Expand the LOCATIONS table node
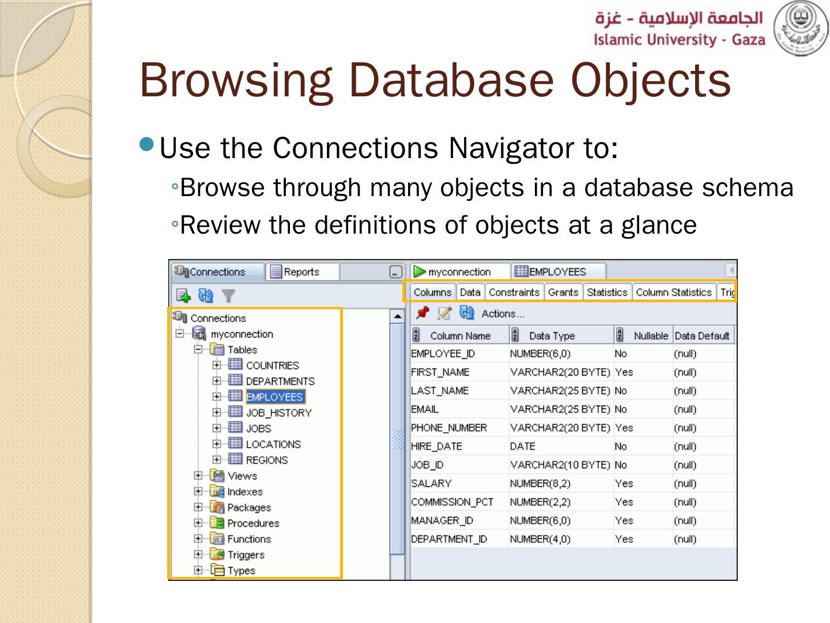This screenshot has width=830, height=623. pos(217,444)
